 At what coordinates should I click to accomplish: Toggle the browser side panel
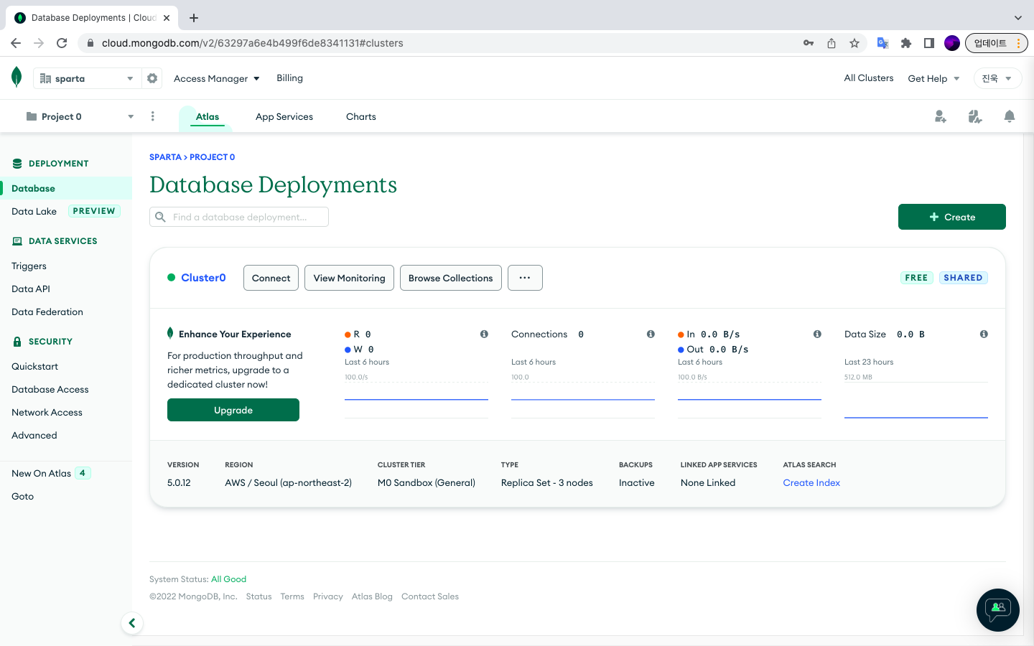(929, 43)
